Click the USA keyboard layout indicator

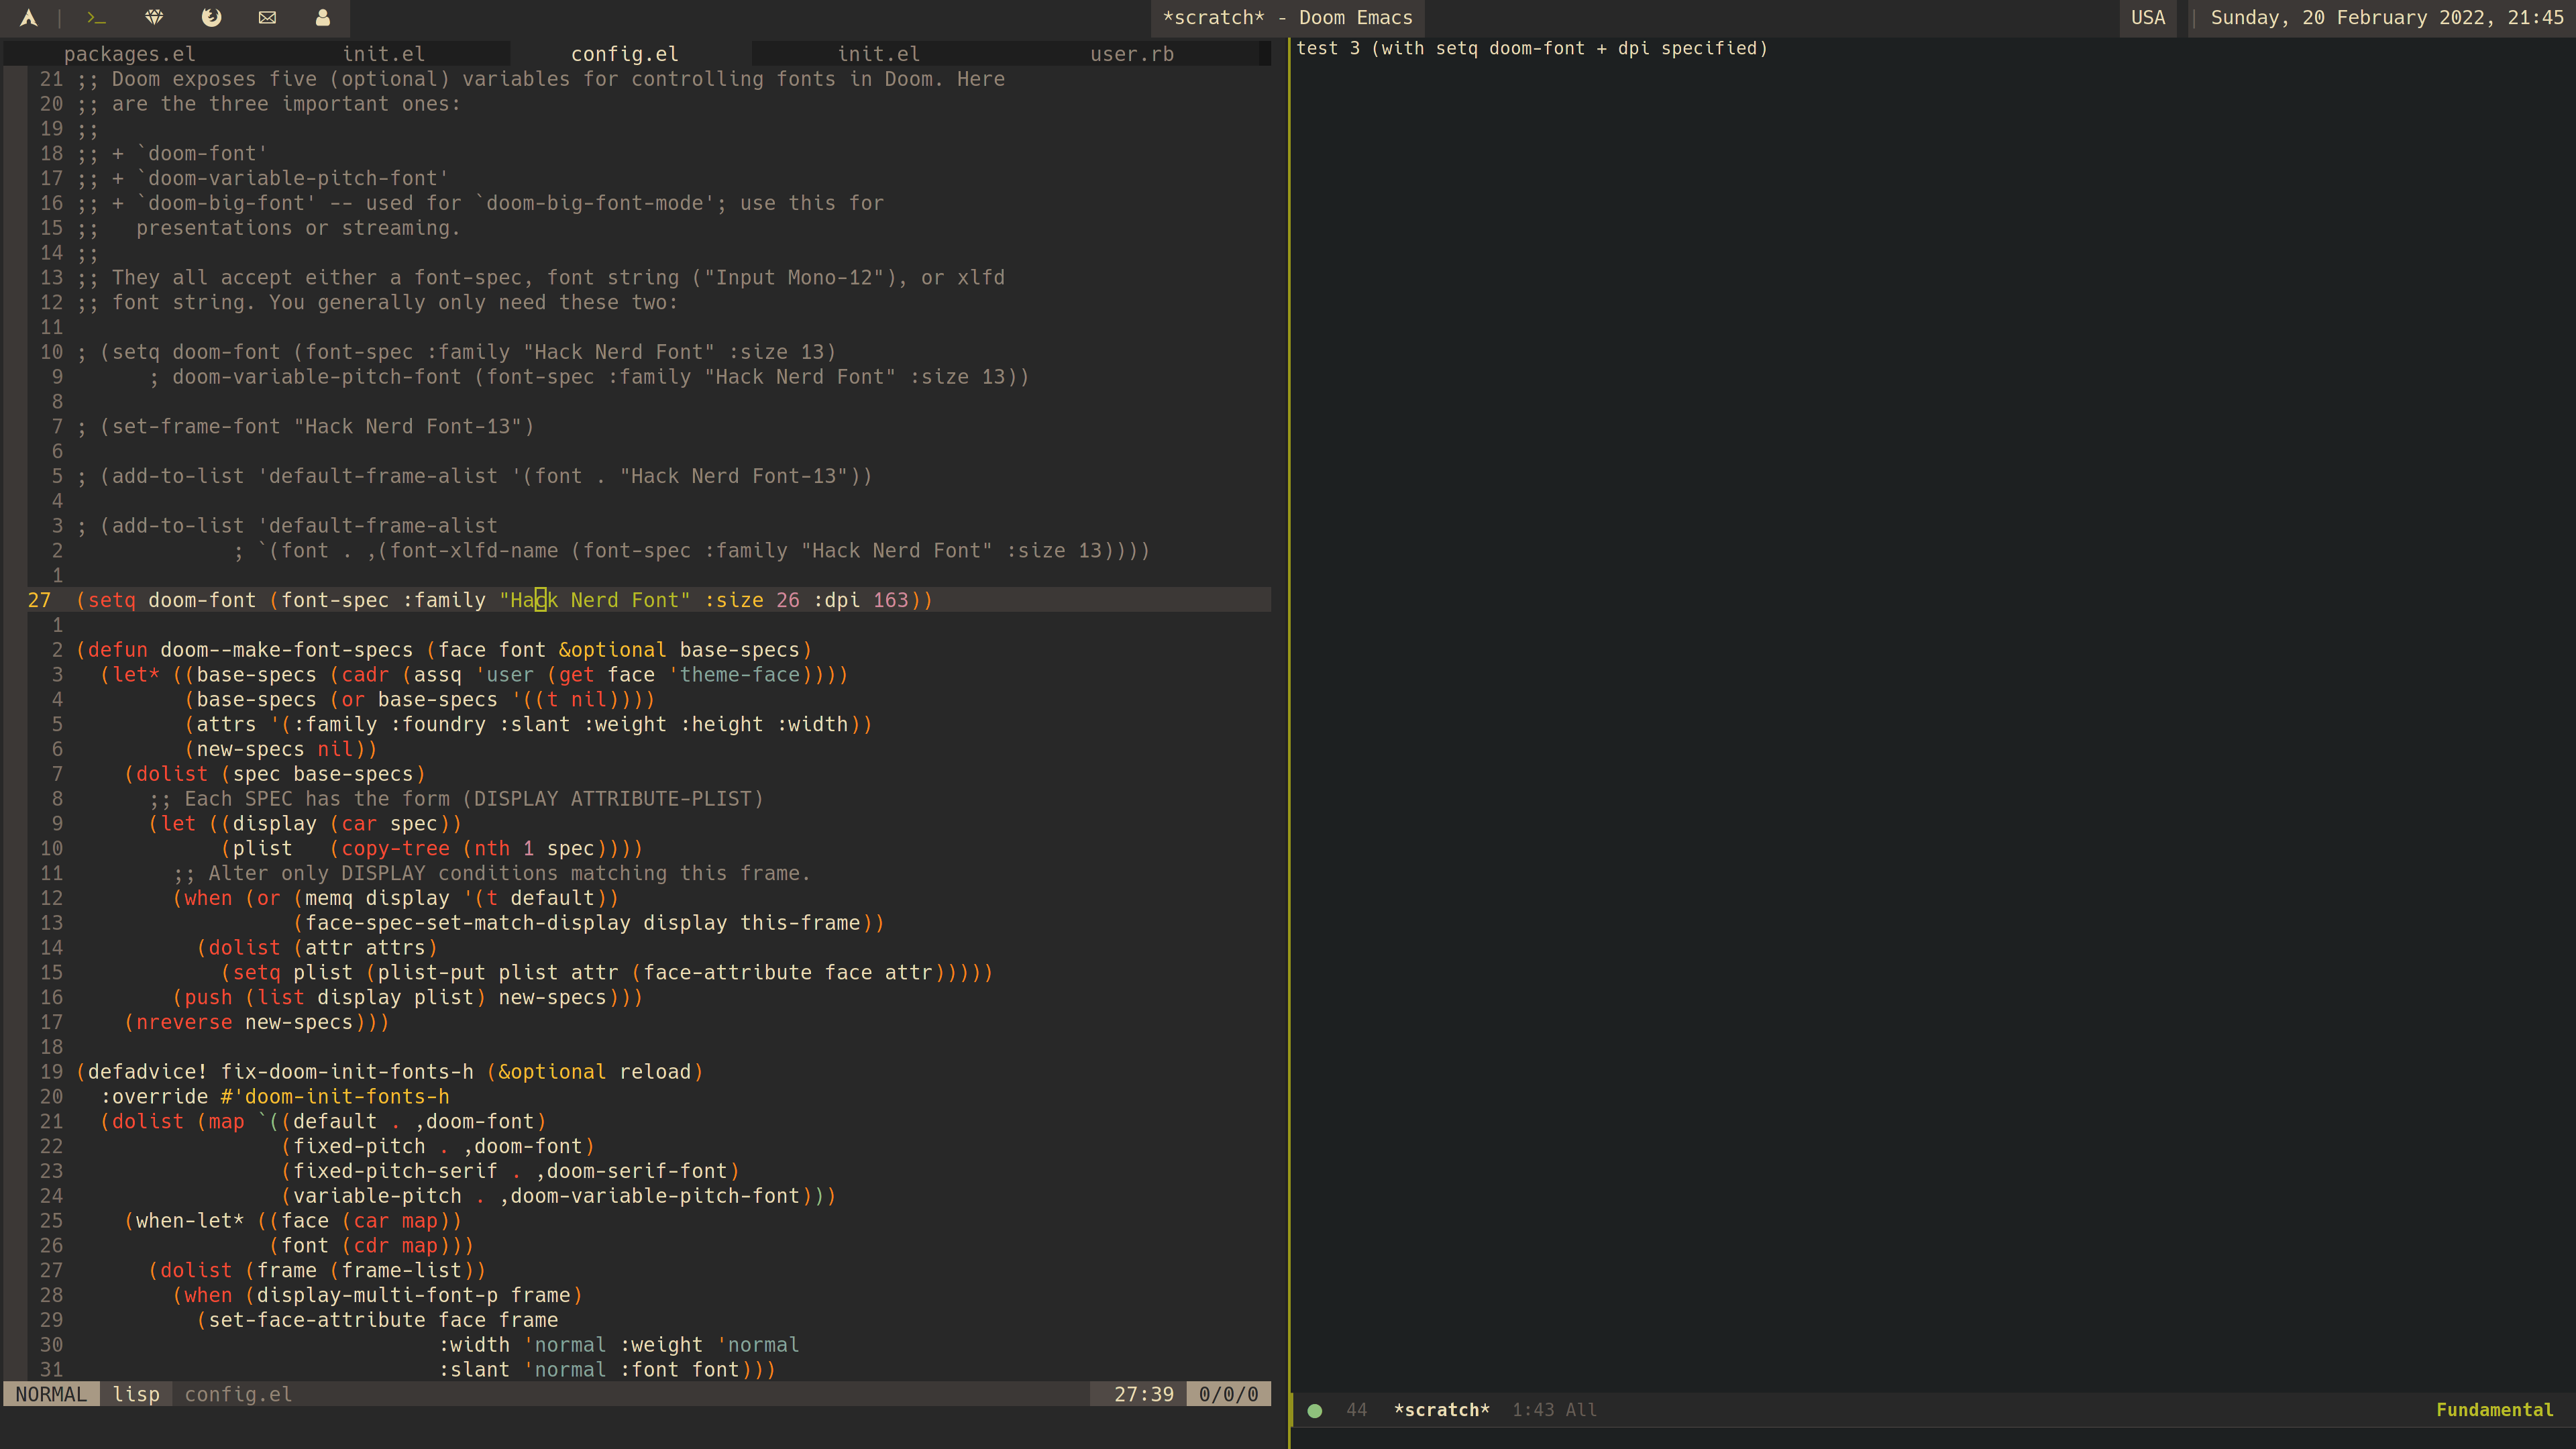[x=2148, y=17]
